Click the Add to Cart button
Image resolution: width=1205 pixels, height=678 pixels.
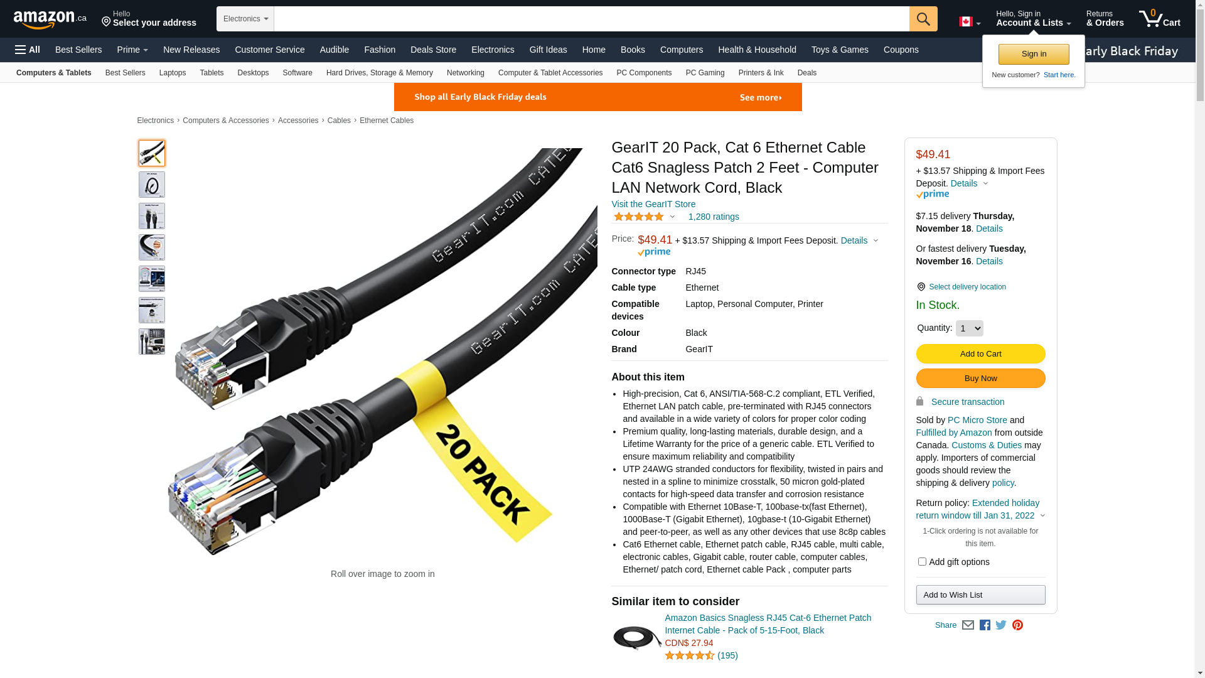click(980, 354)
